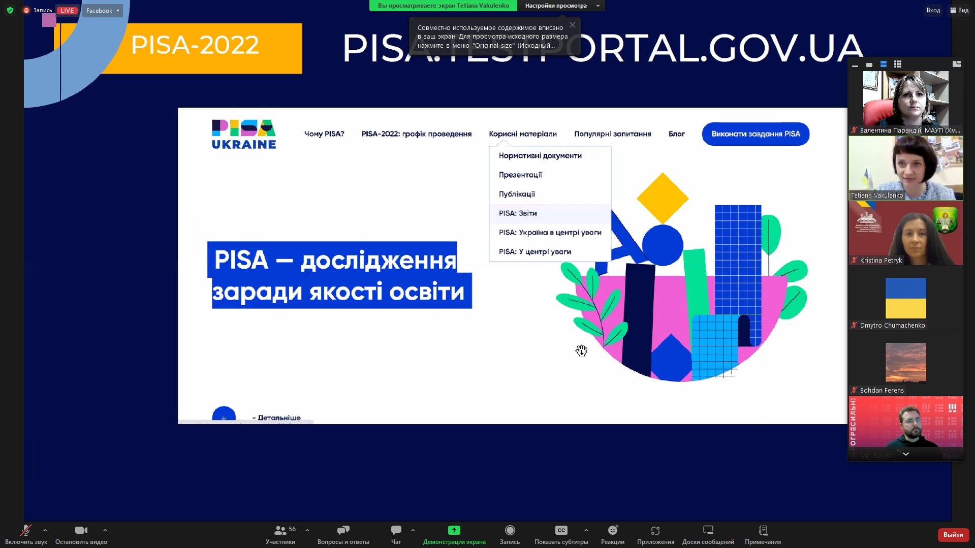Select Tetiana Vakulenko's video thumbnail
975x548 pixels.
(905, 168)
